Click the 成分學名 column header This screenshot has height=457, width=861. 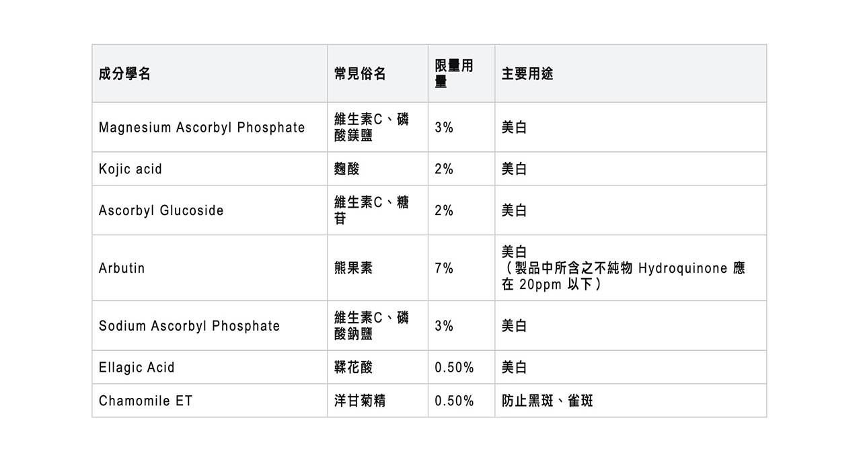click(x=125, y=74)
